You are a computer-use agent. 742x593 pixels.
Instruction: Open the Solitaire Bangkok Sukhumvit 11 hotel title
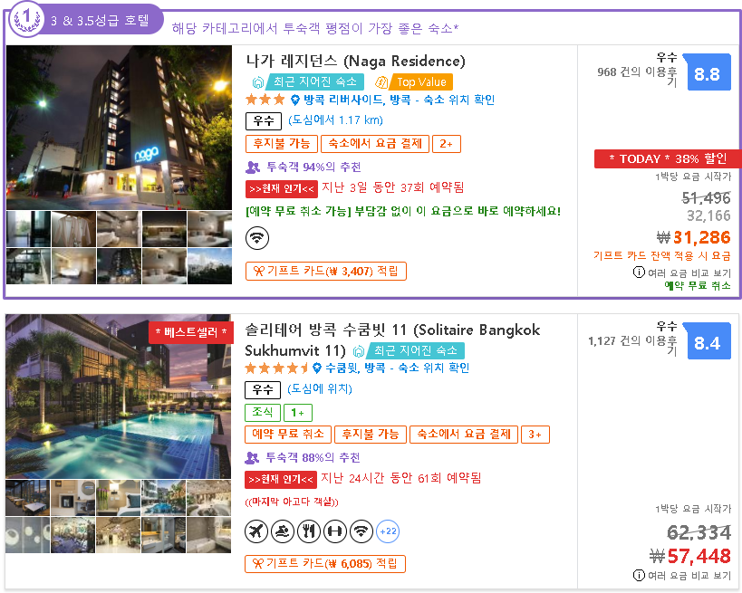[392, 340]
